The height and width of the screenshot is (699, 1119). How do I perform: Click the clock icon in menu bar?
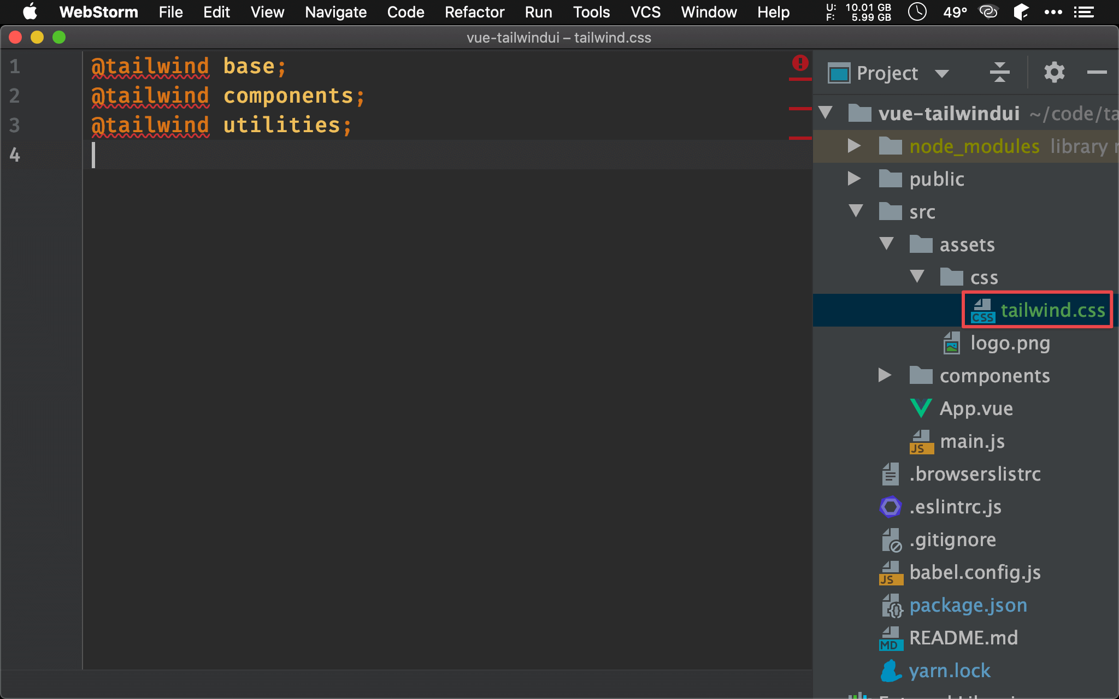click(x=917, y=11)
